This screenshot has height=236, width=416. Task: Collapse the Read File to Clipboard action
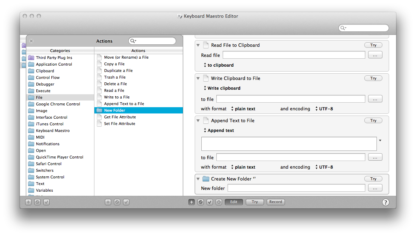[198, 45]
